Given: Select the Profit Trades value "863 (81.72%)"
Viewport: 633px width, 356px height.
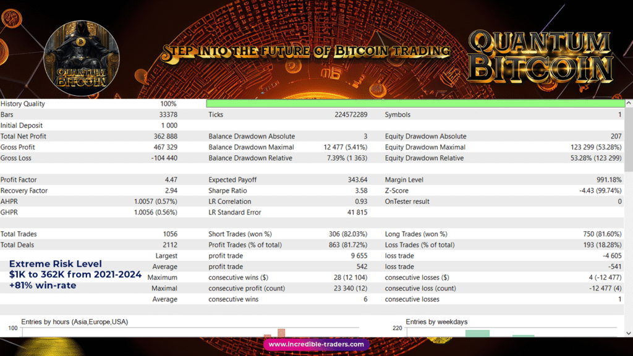Looking at the screenshot, I should click(348, 245).
